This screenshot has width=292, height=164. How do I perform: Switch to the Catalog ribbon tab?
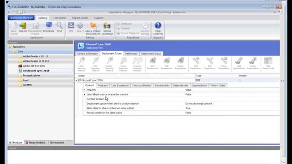point(42,18)
